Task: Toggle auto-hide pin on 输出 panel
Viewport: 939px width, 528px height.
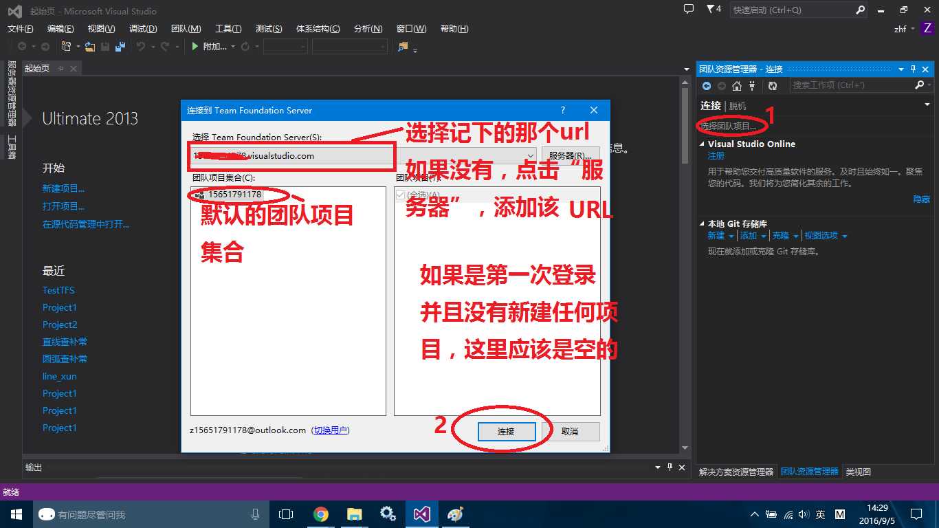Action: [x=669, y=467]
